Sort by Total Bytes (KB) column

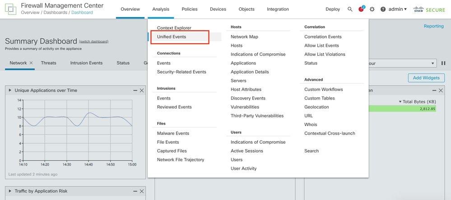click(417, 102)
